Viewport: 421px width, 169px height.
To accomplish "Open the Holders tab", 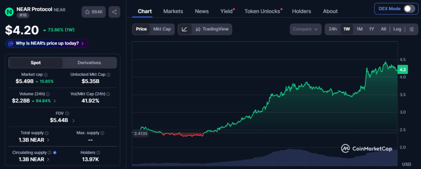I will pyautogui.click(x=301, y=11).
